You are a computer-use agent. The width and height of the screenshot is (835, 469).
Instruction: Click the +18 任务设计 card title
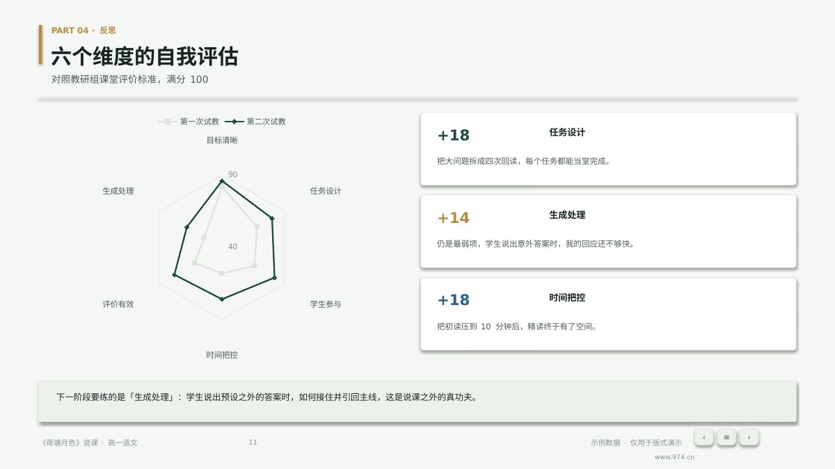click(567, 133)
